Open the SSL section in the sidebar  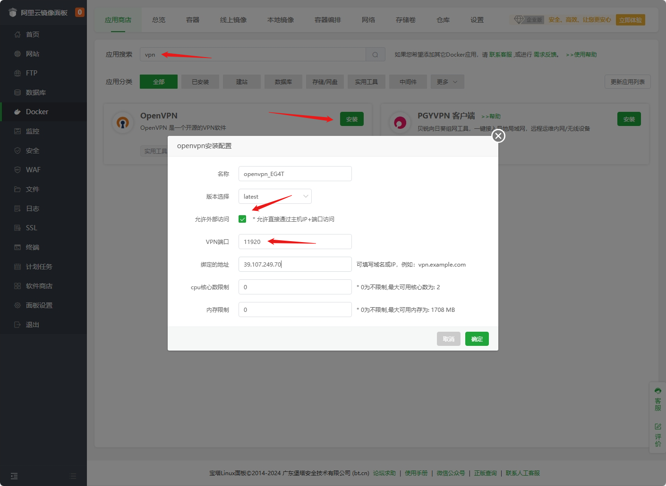click(x=31, y=227)
